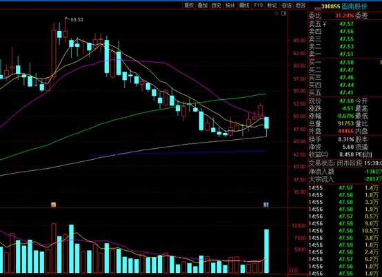Open the 统计 statistics item
382x277 pixels.
(x=230, y=5)
